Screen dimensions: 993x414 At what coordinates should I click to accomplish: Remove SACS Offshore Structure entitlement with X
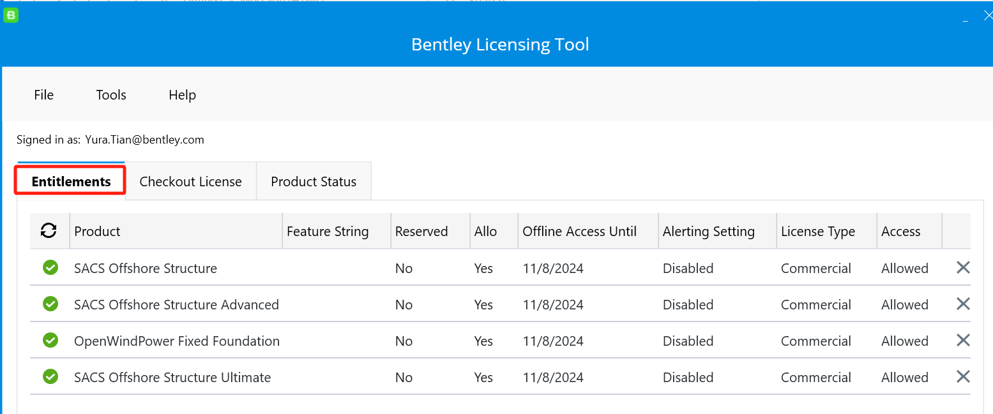click(963, 268)
